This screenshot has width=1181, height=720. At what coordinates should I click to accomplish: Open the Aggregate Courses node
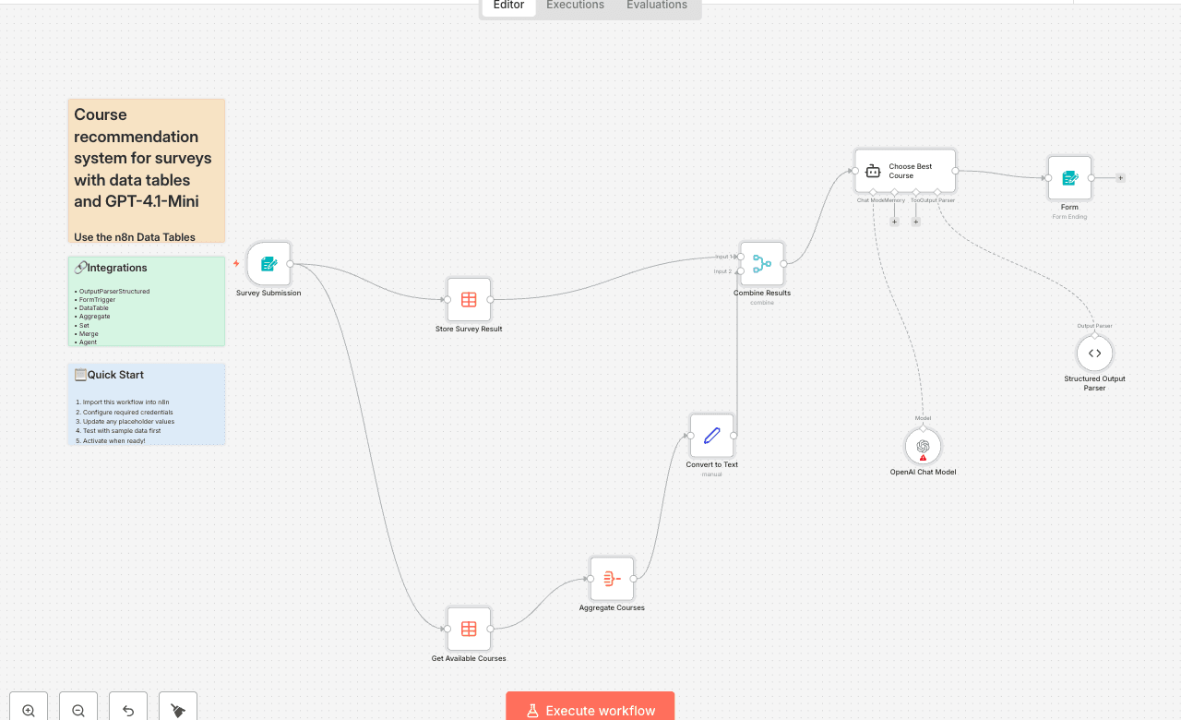click(x=612, y=579)
